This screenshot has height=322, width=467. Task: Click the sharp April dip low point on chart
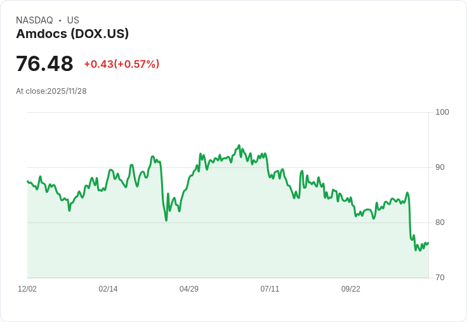[166, 220]
